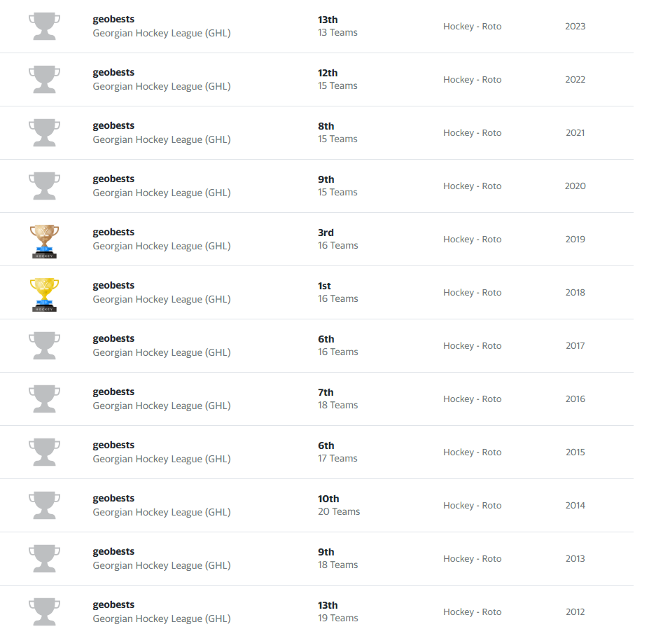
Task: Click the gray trophy in the 2015 row
Action: (x=44, y=452)
